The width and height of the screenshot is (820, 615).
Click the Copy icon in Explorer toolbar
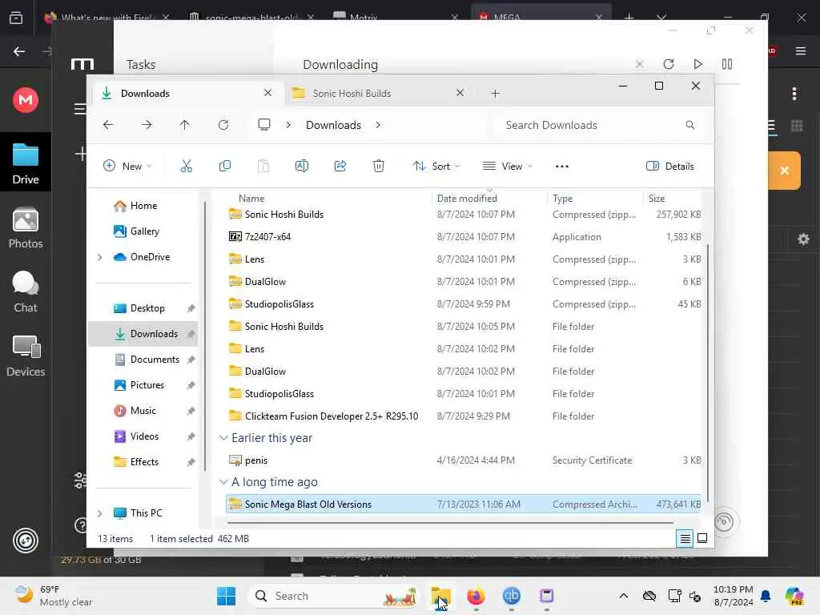click(x=225, y=166)
